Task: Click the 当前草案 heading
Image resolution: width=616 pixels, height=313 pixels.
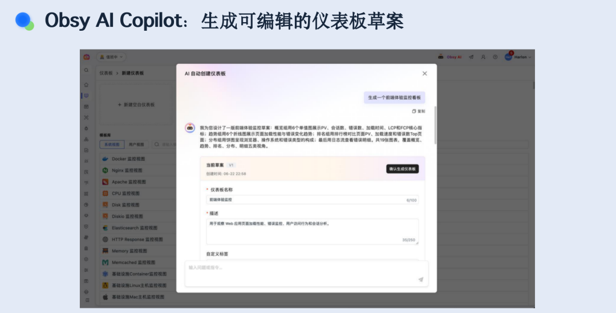Action: coord(215,165)
